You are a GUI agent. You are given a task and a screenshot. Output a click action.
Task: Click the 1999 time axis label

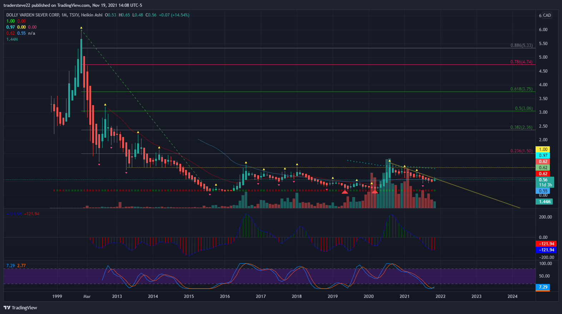coord(57,296)
